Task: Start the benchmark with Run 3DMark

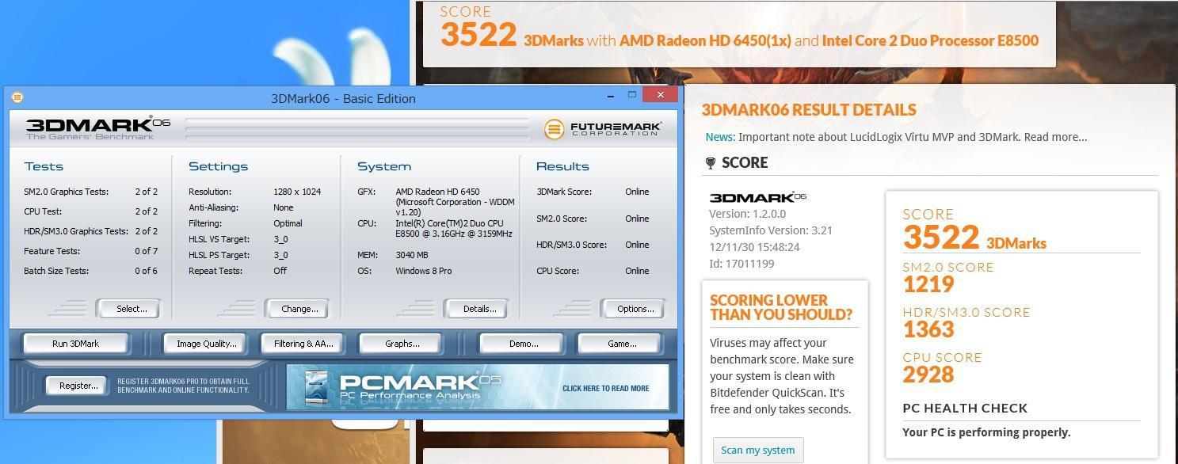Action: click(75, 344)
